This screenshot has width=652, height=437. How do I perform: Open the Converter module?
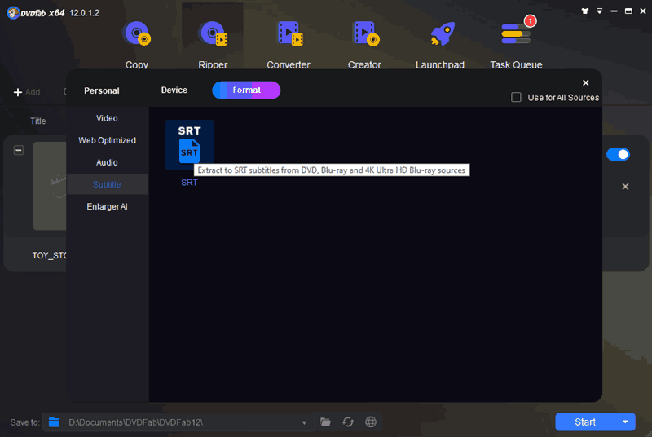click(289, 45)
